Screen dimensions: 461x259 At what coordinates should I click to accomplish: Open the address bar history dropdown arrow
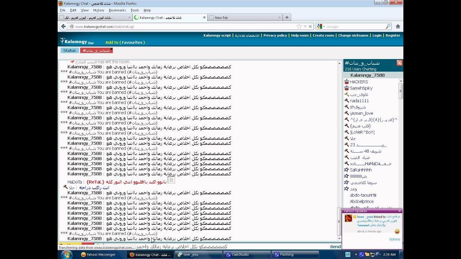coord(305,26)
